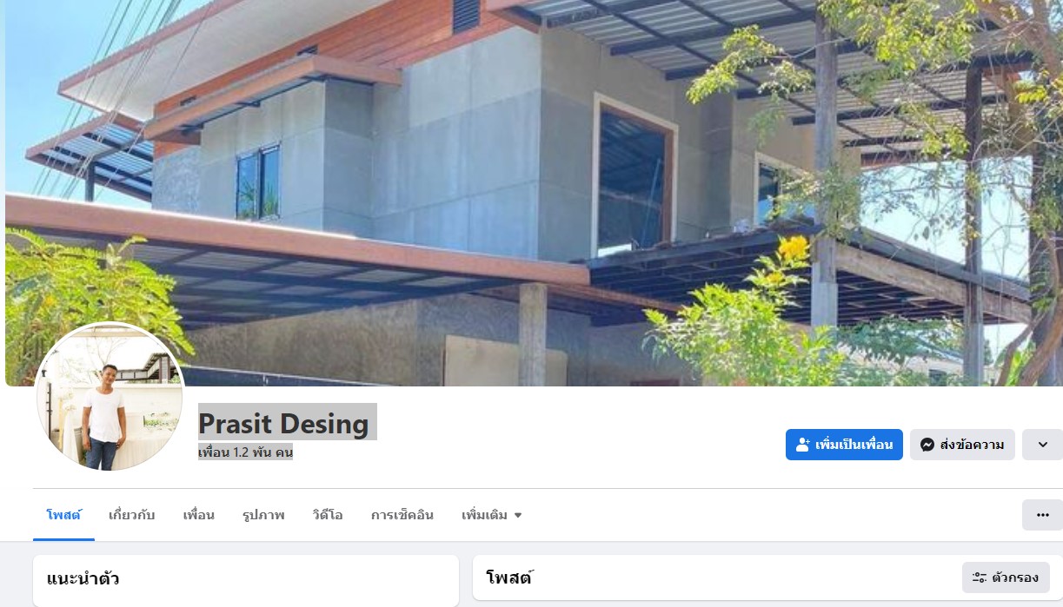Switch to the เกี่ยวกับ tab
Screen dimensions: 1063x607
(132, 515)
